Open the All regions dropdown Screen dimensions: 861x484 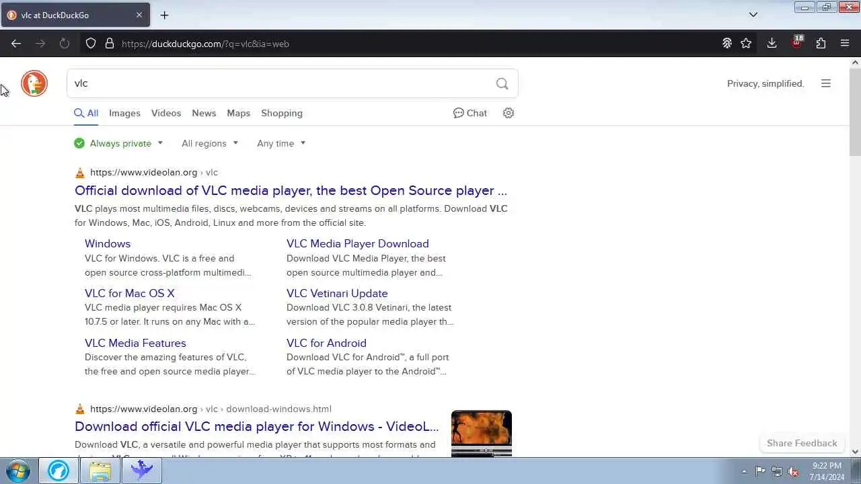point(210,143)
